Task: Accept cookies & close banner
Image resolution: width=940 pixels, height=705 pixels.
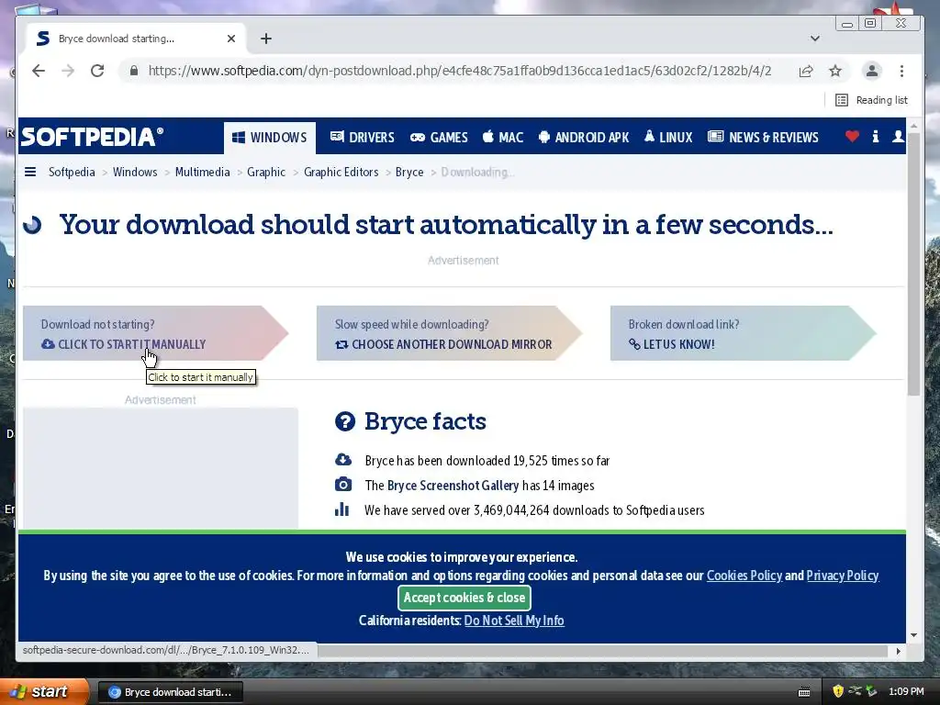Action: [464, 598]
